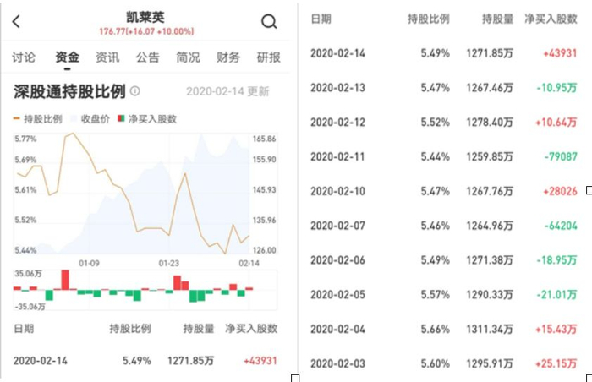
Task: Click the 持股量 header in left table
Action: 199,329
